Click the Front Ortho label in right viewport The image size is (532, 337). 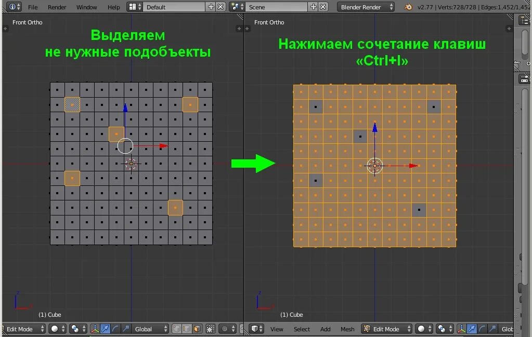pos(269,22)
